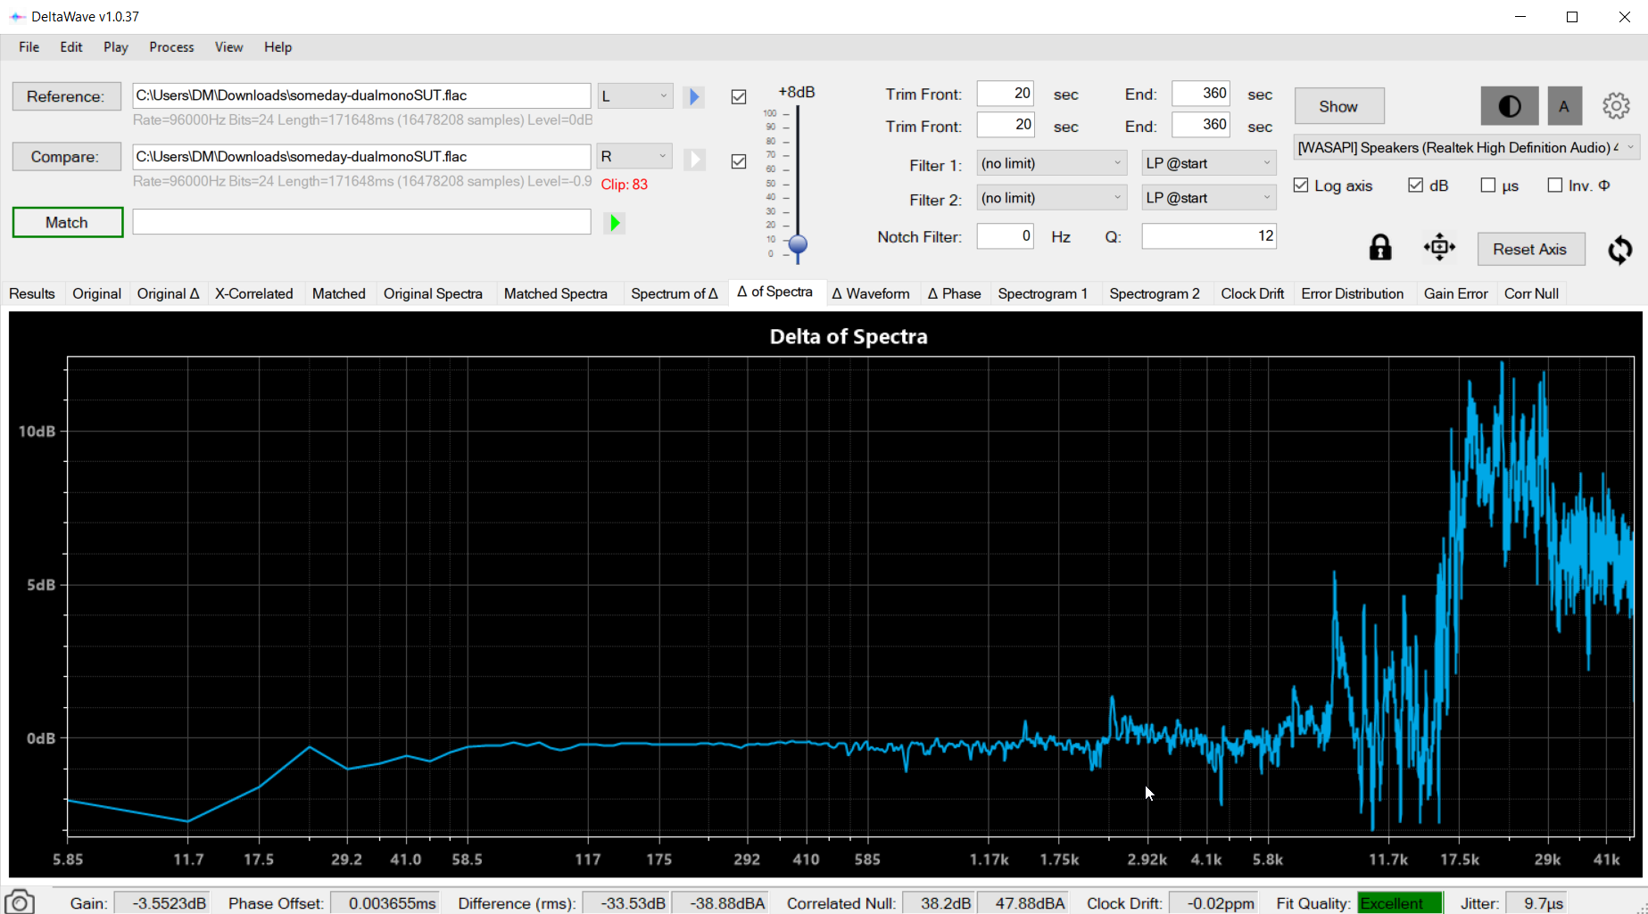Screen dimensions: 1648x914
Task: Click the Notch Filter Q field
Action: (1209, 236)
